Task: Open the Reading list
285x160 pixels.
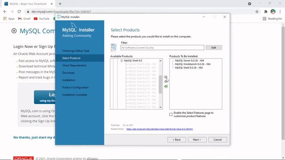Action: [x=272, y=19]
